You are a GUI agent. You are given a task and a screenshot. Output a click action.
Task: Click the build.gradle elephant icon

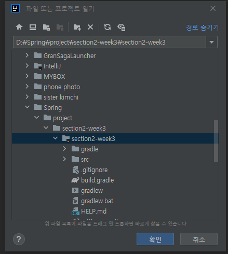pyautogui.click(x=75, y=180)
